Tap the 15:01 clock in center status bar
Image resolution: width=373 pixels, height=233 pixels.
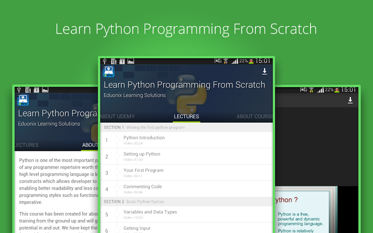pyautogui.click(x=263, y=62)
